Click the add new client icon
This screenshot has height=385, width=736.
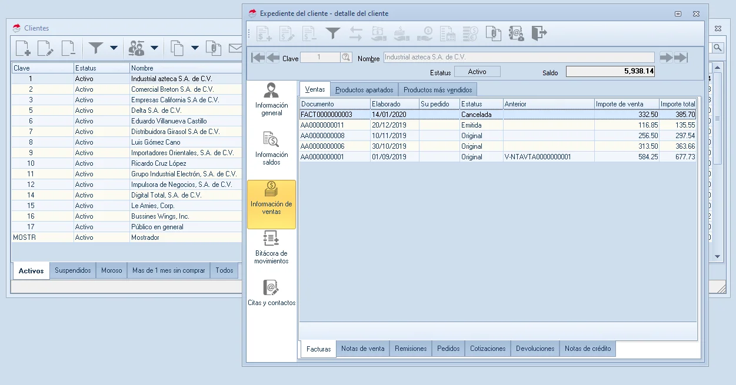coord(23,48)
